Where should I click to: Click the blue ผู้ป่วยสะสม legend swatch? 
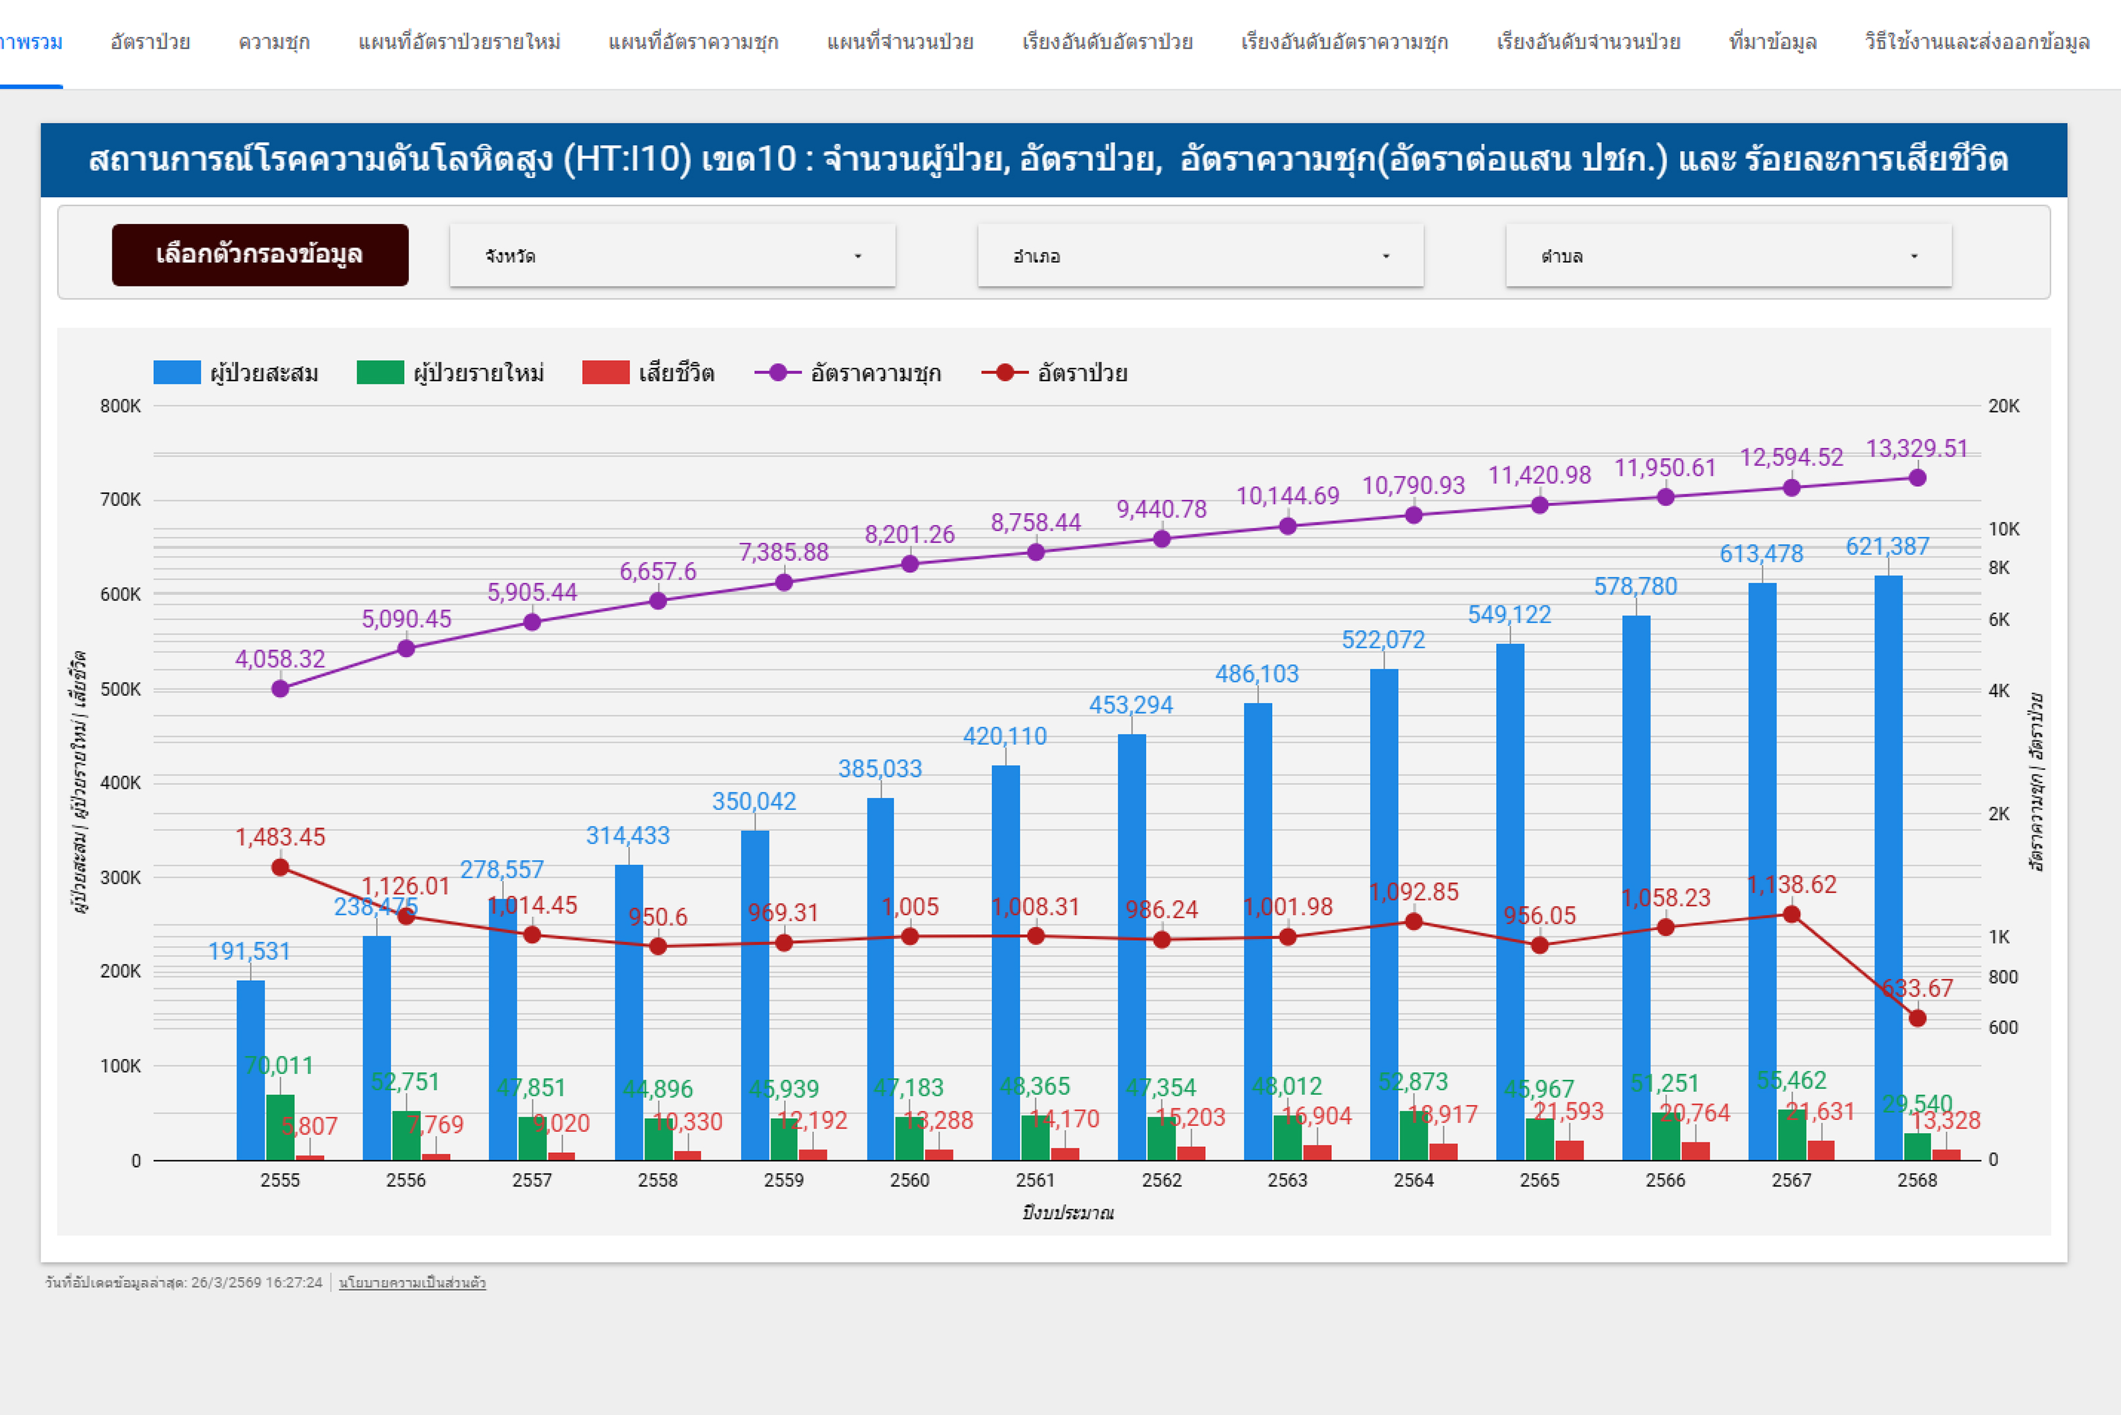[x=177, y=372]
